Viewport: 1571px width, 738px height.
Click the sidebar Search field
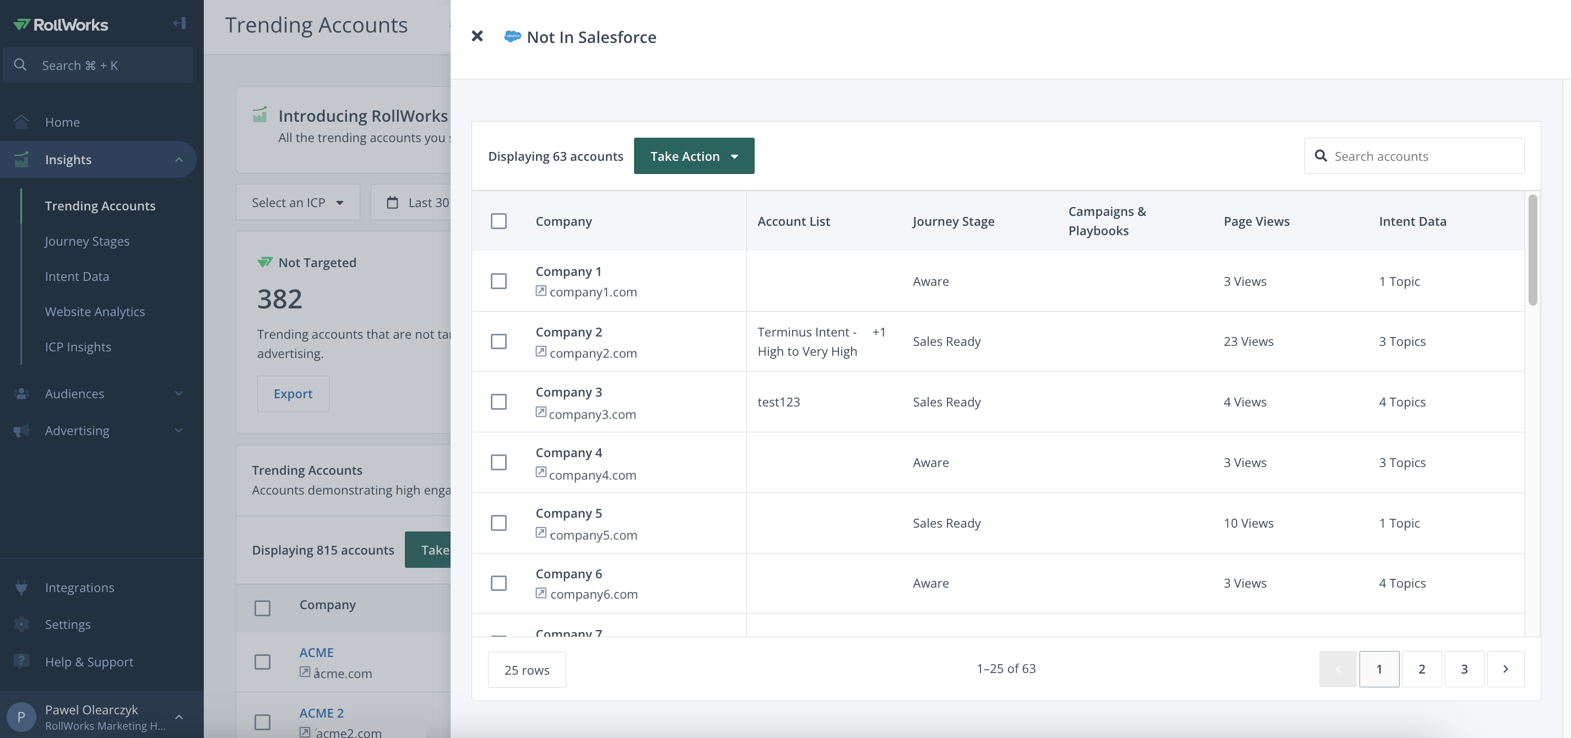pyautogui.click(x=98, y=64)
